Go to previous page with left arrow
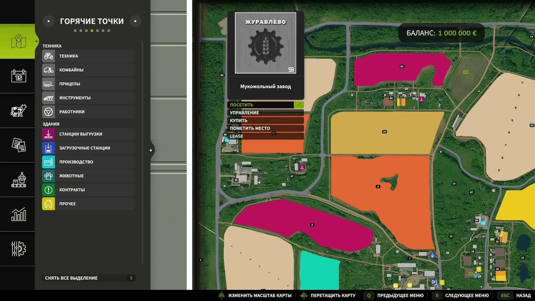Viewport: 535px width, 301px height. click(x=48, y=21)
